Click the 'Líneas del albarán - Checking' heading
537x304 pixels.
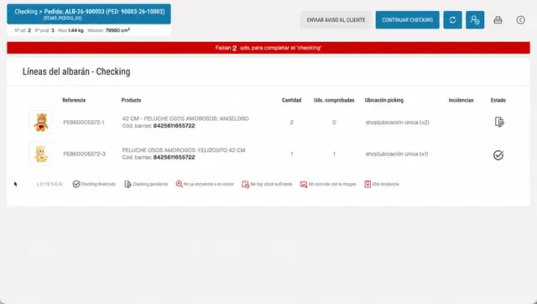point(76,71)
